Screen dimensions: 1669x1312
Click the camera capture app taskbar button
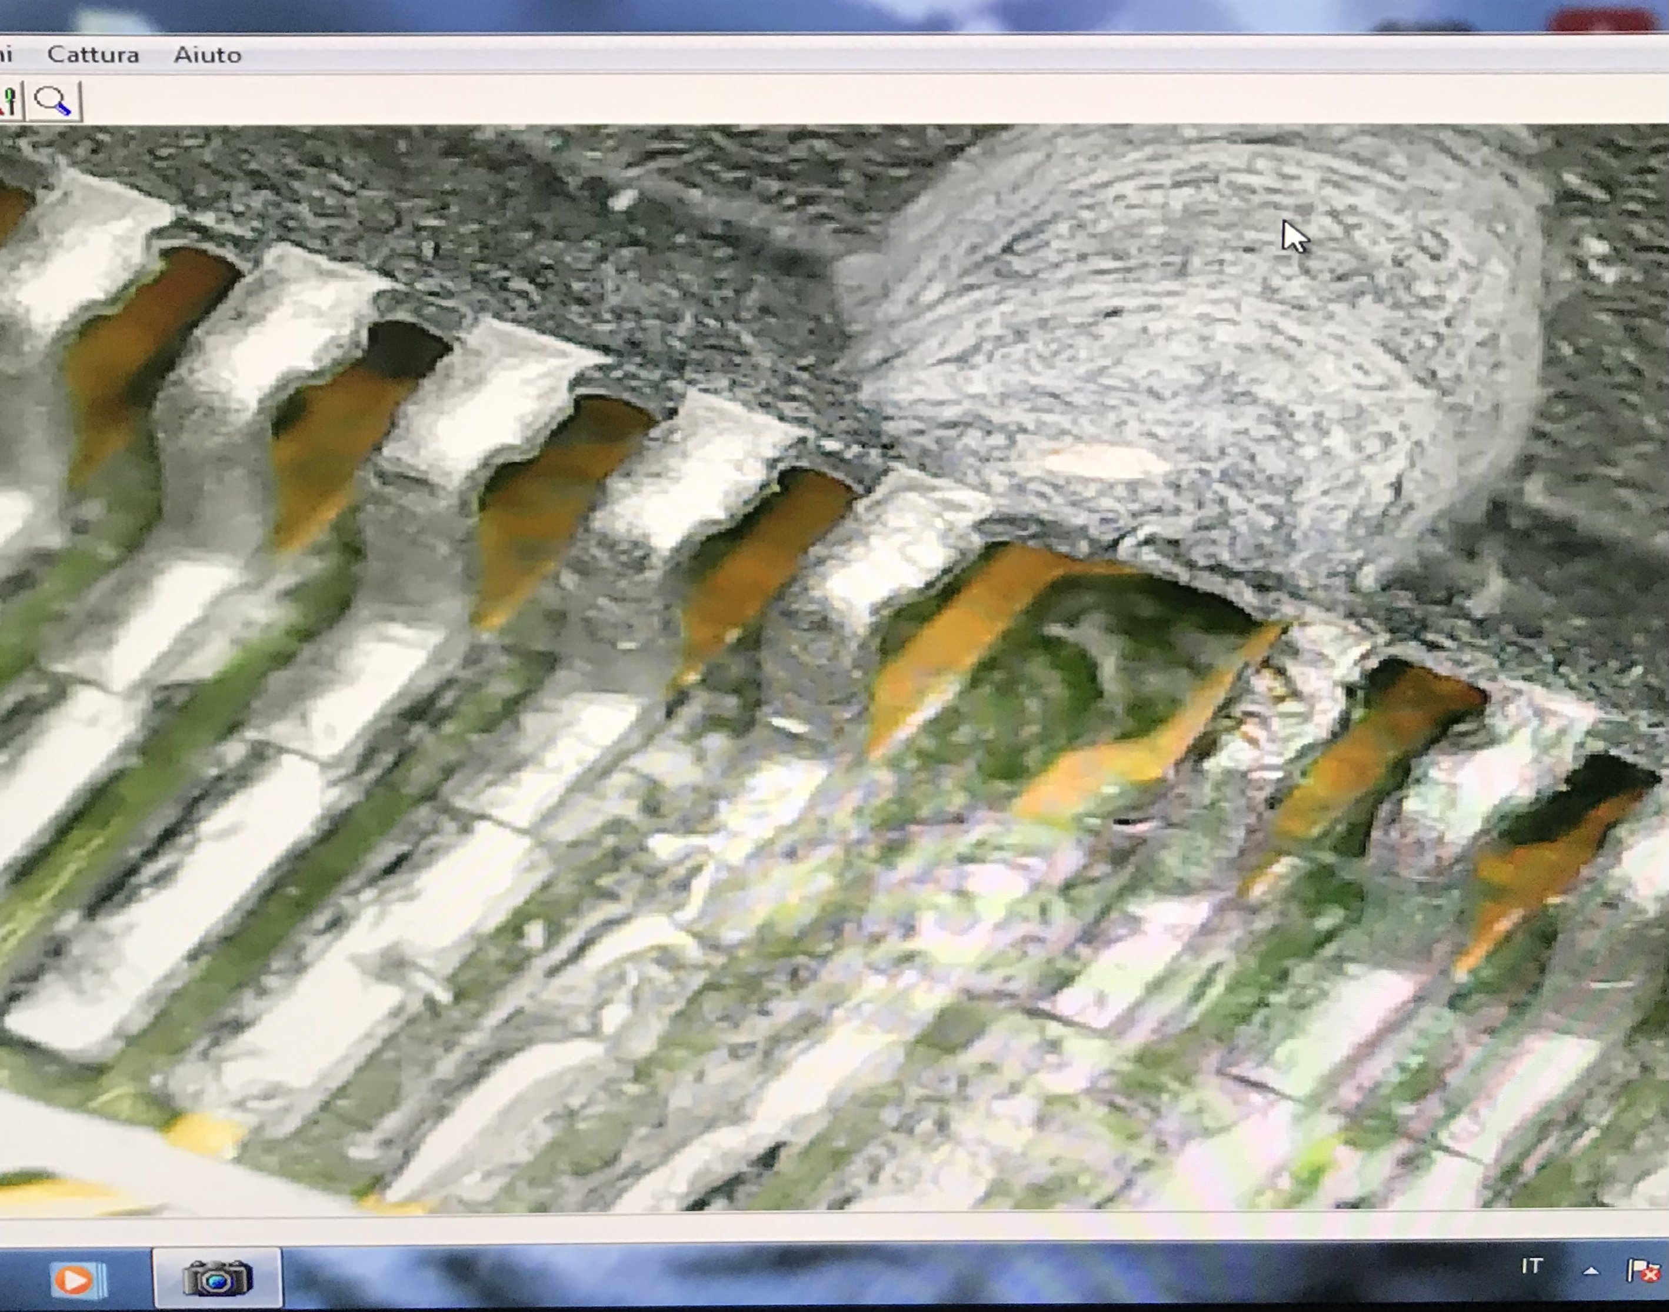[217, 1278]
